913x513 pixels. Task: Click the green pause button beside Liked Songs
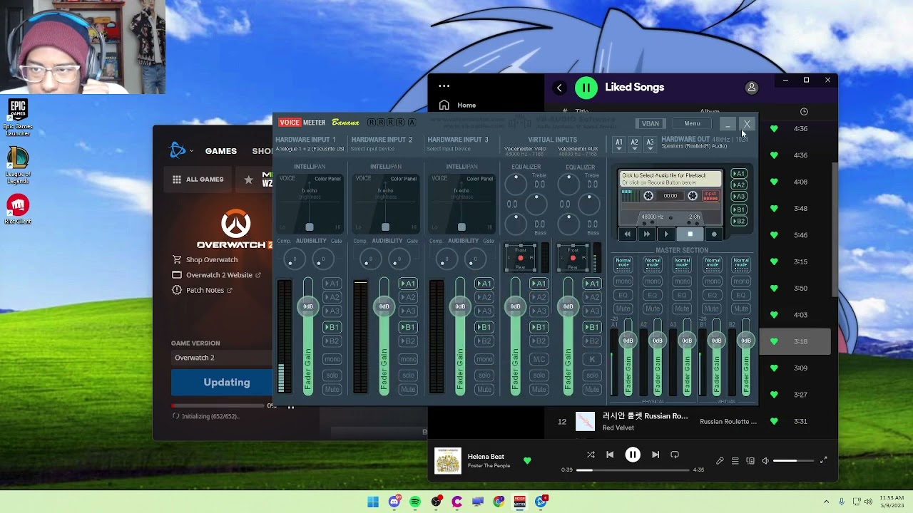coord(586,88)
